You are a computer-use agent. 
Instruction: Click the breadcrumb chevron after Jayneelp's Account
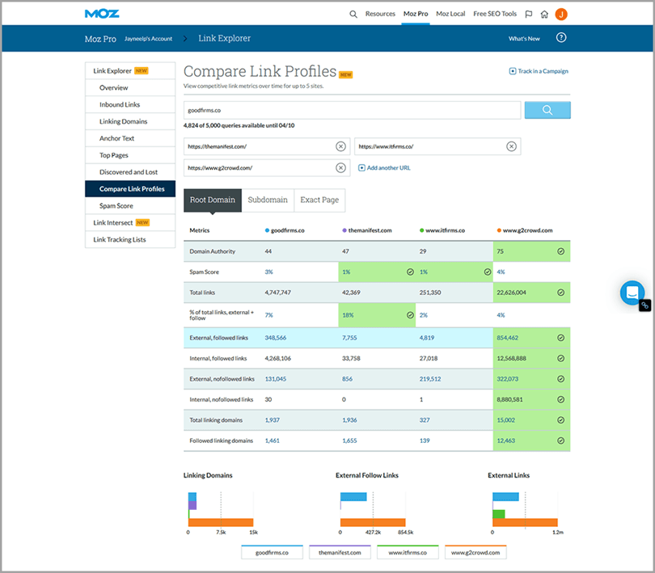185,39
